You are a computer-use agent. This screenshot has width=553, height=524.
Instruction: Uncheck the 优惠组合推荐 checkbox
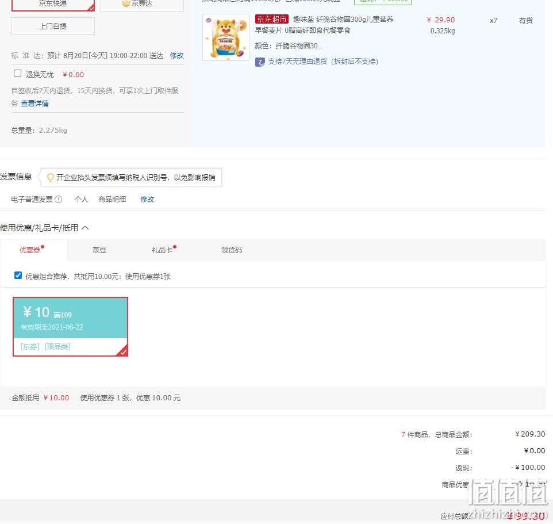tap(18, 276)
